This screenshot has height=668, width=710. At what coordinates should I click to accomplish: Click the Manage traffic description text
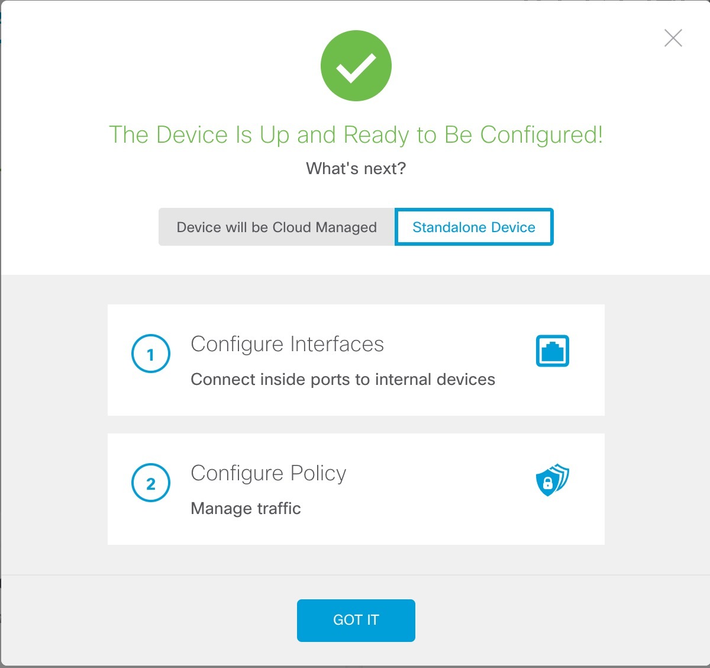(x=246, y=508)
